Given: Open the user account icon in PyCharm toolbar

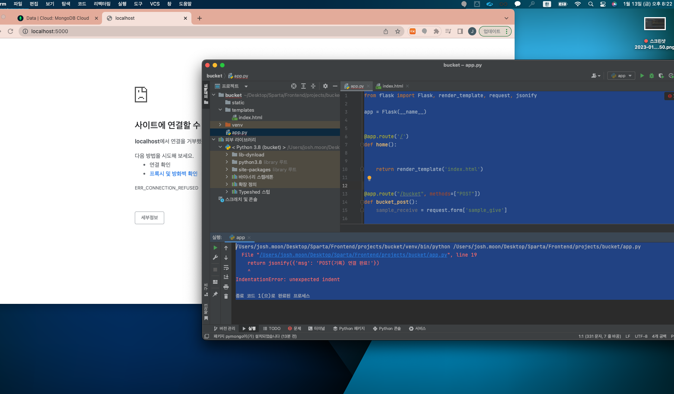Looking at the screenshot, I should (x=596, y=76).
